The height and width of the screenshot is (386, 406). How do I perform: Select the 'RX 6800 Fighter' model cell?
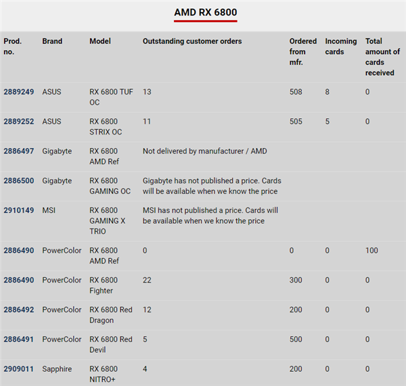tap(104, 285)
